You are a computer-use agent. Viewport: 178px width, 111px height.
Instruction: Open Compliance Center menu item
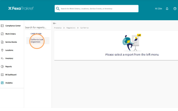13,26
